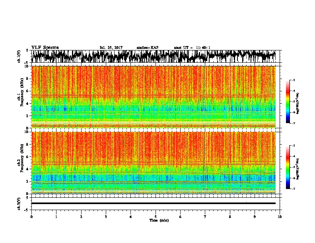Click inside the ch.1 frequency spectrogram
This screenshot has width=315, height=243.
click(x=154, y=97)
